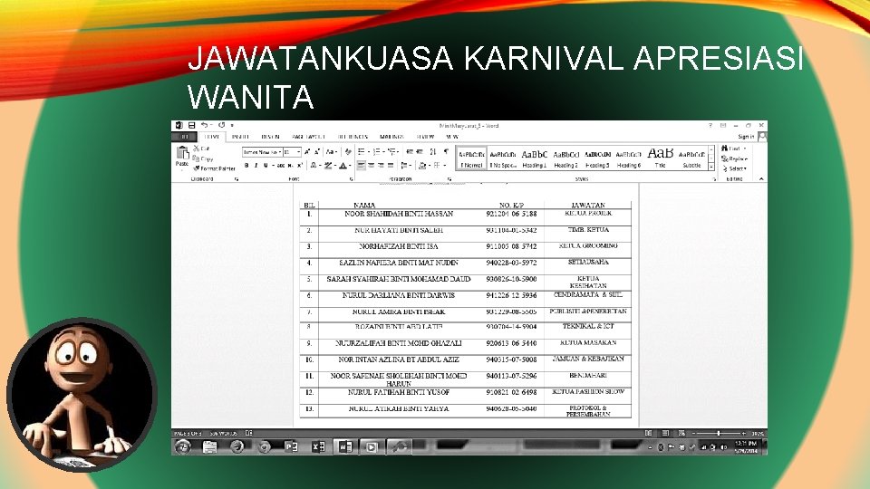This screenshot has width=870, height=489.
Task: Click the Cut command
Action: [x=201, y=149]
